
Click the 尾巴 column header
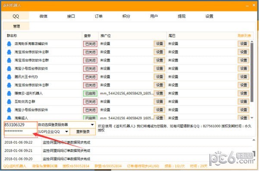[x=172, y=36]
